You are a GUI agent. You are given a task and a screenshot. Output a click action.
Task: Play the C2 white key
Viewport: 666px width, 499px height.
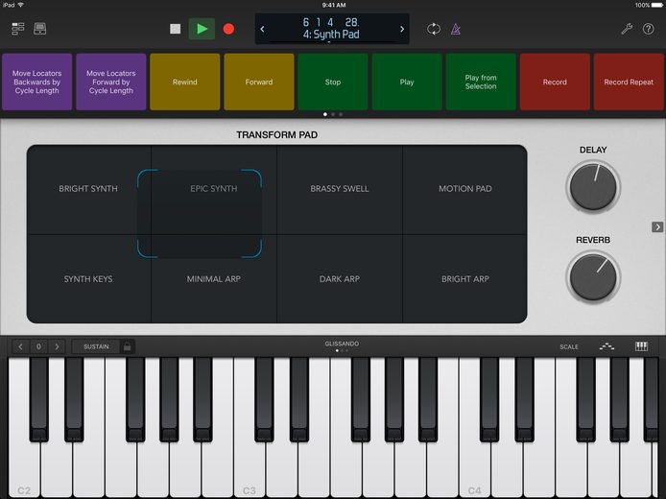click(24, 467)
